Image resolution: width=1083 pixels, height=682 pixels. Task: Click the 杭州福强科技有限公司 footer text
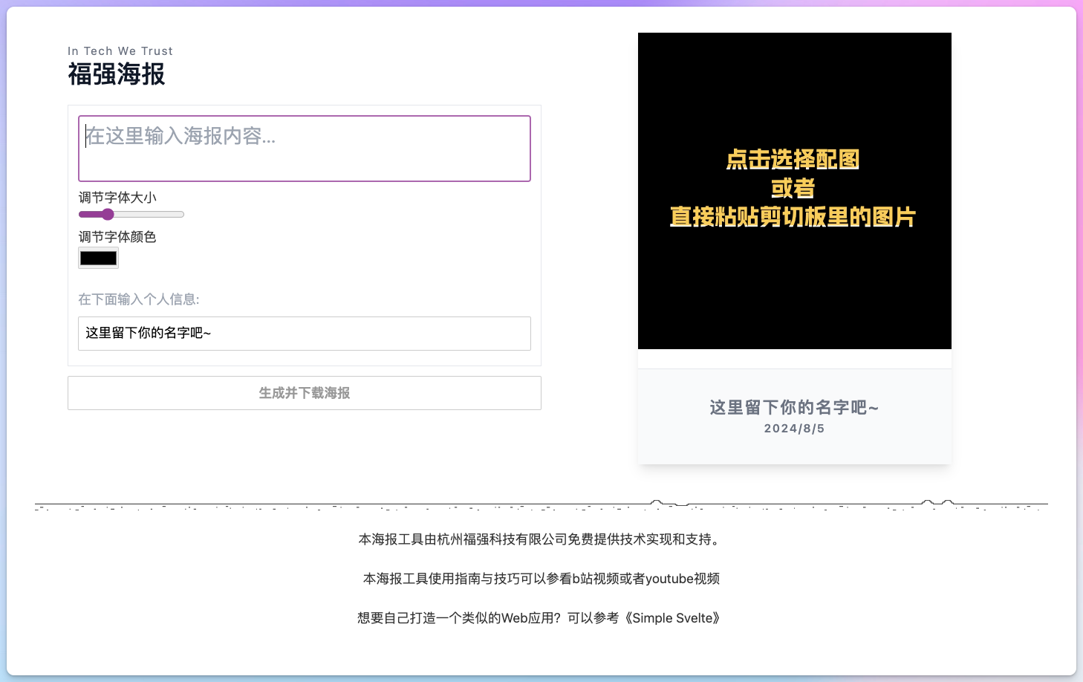(x=538, y=539)
